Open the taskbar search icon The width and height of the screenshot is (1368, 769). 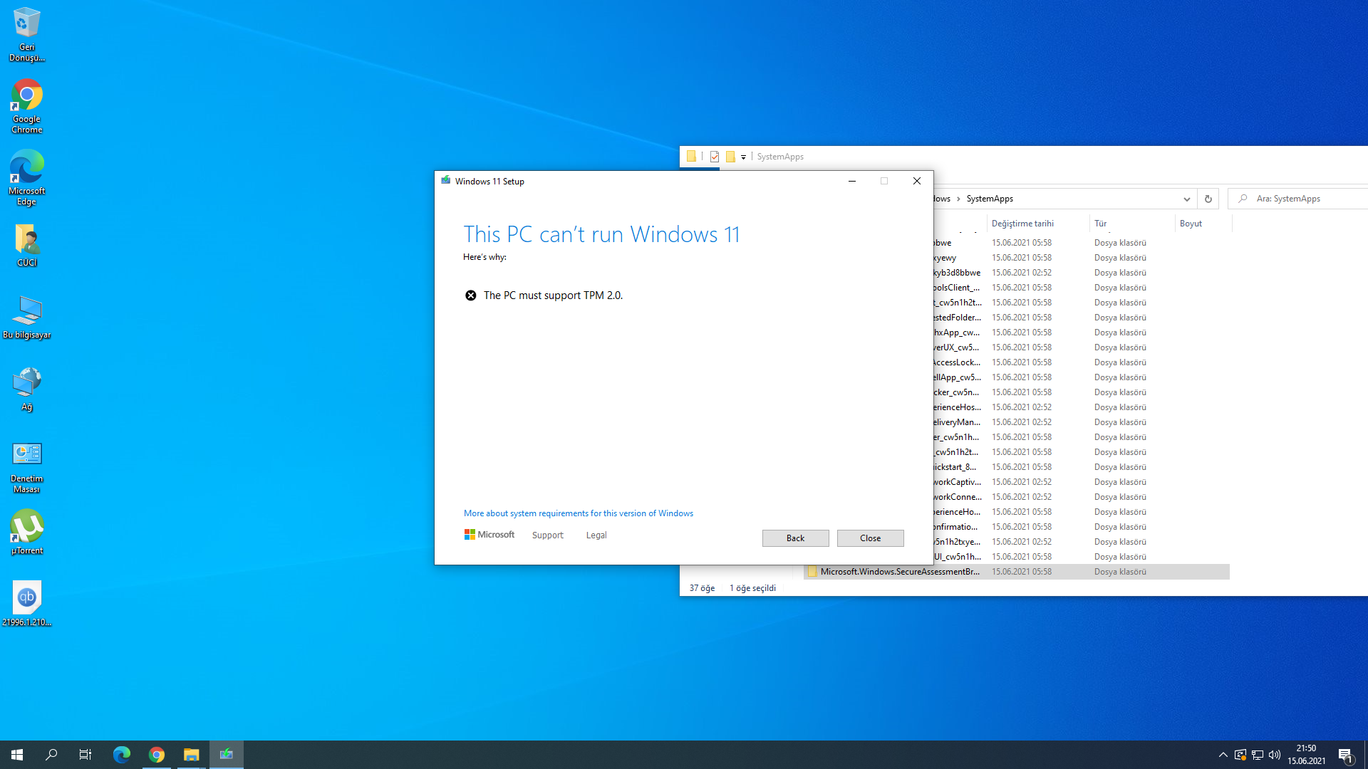click(51, 755)
